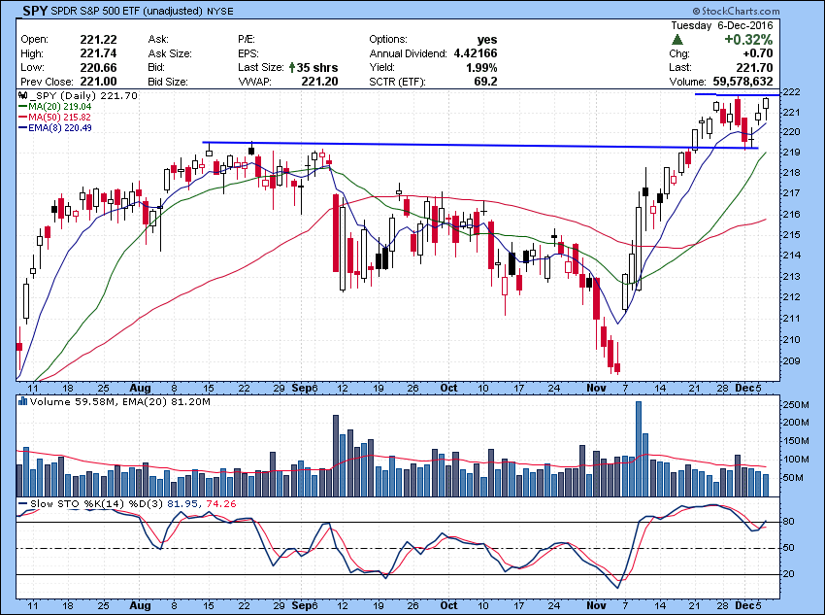Click the "MA(20) 219.04" legend text
Screen dimensions: 825x615
(60, 106)
